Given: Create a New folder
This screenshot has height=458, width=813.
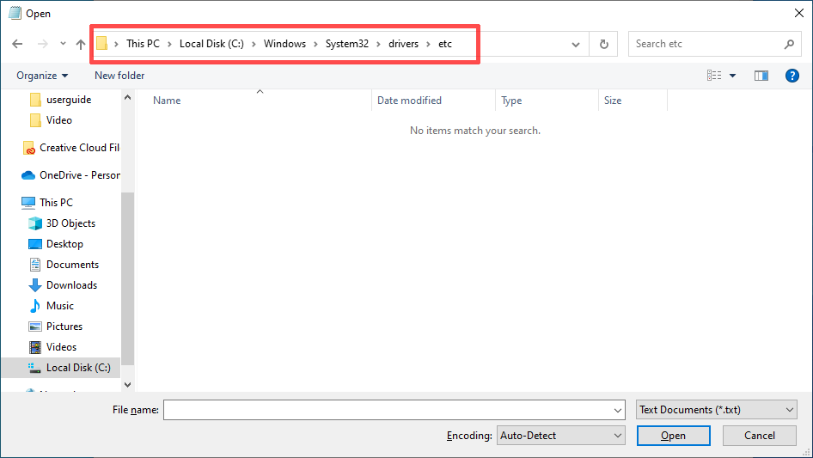Looking at the screenshot, I should pyautogui.click(x=119, y=76).
